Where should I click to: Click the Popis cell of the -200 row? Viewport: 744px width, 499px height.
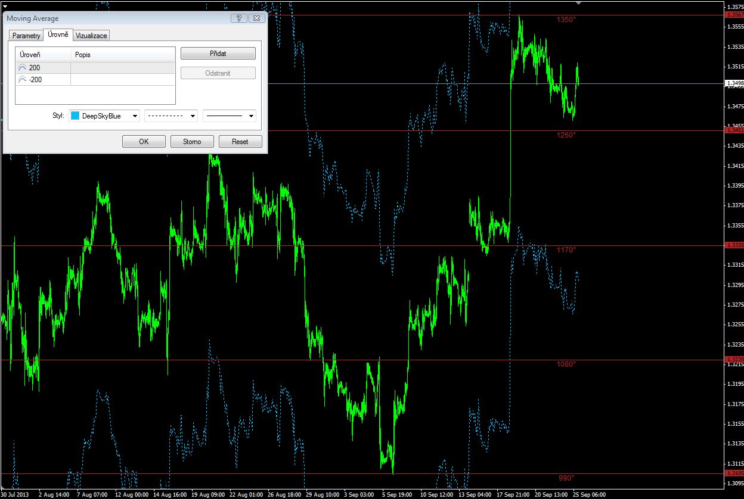[x=123, y=80]
